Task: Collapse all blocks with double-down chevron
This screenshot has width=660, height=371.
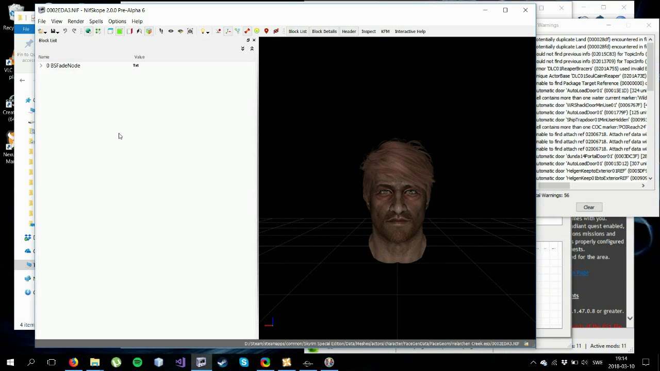Action: click(x=242, y=48)
